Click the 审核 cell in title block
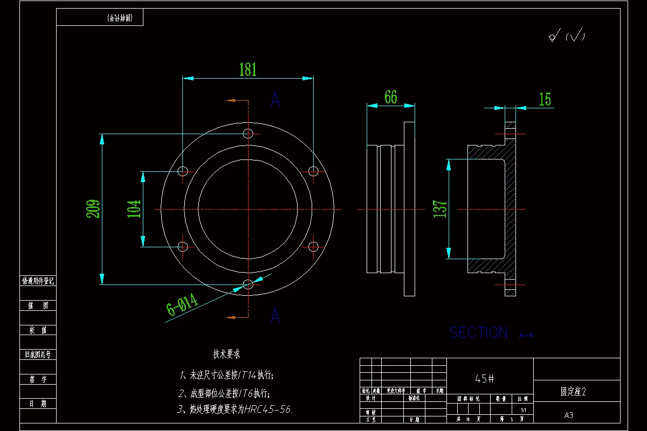The width and height of the screenshot is (647, 431). 370,412
